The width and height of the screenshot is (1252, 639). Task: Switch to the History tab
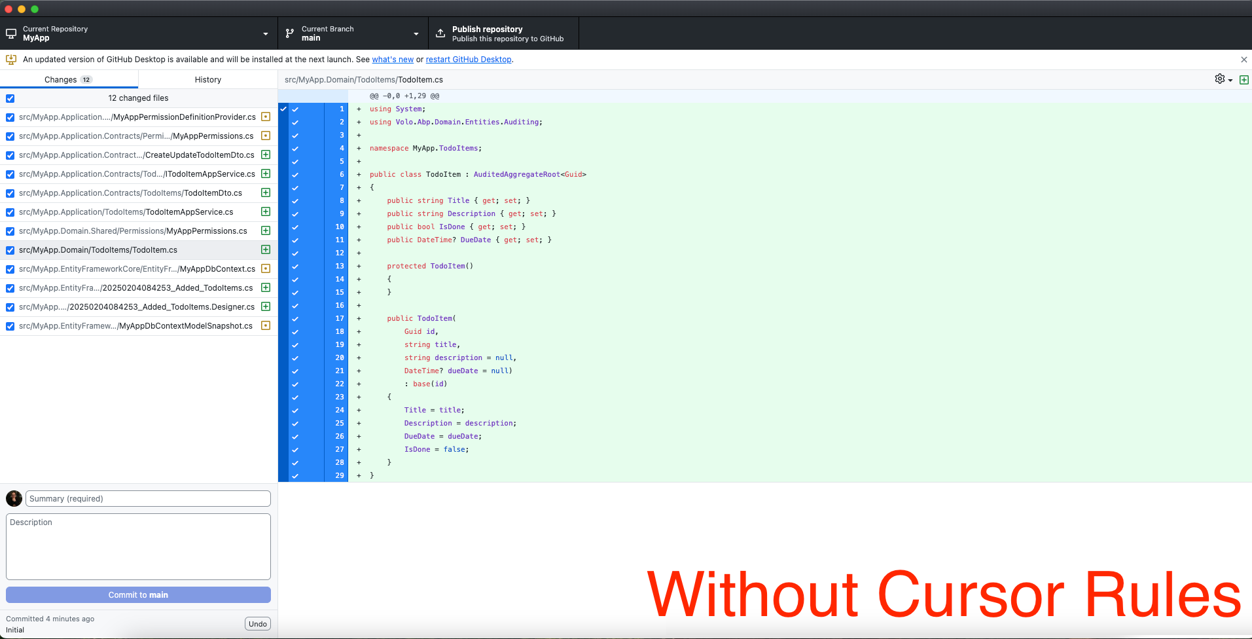click(x=207, y=80)
